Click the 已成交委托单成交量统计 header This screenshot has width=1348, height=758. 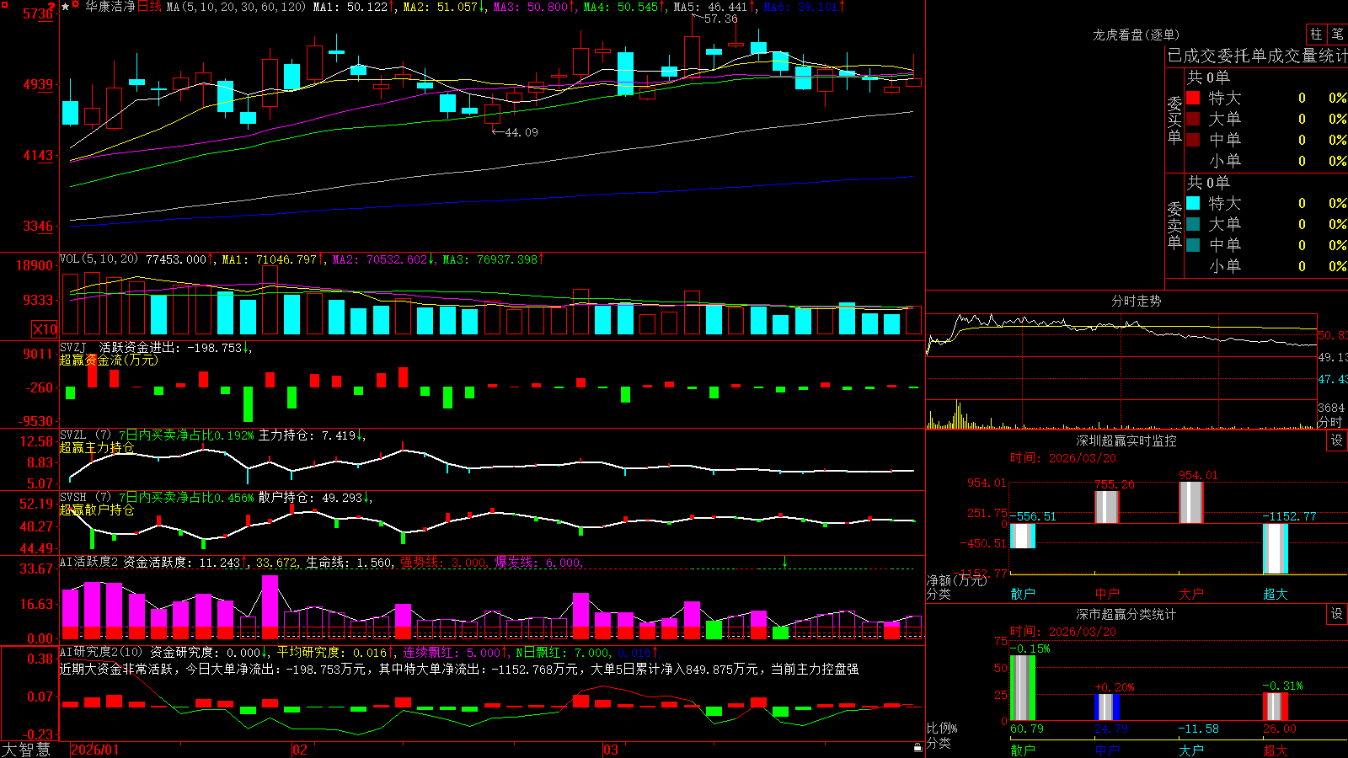click(1257, 56)
